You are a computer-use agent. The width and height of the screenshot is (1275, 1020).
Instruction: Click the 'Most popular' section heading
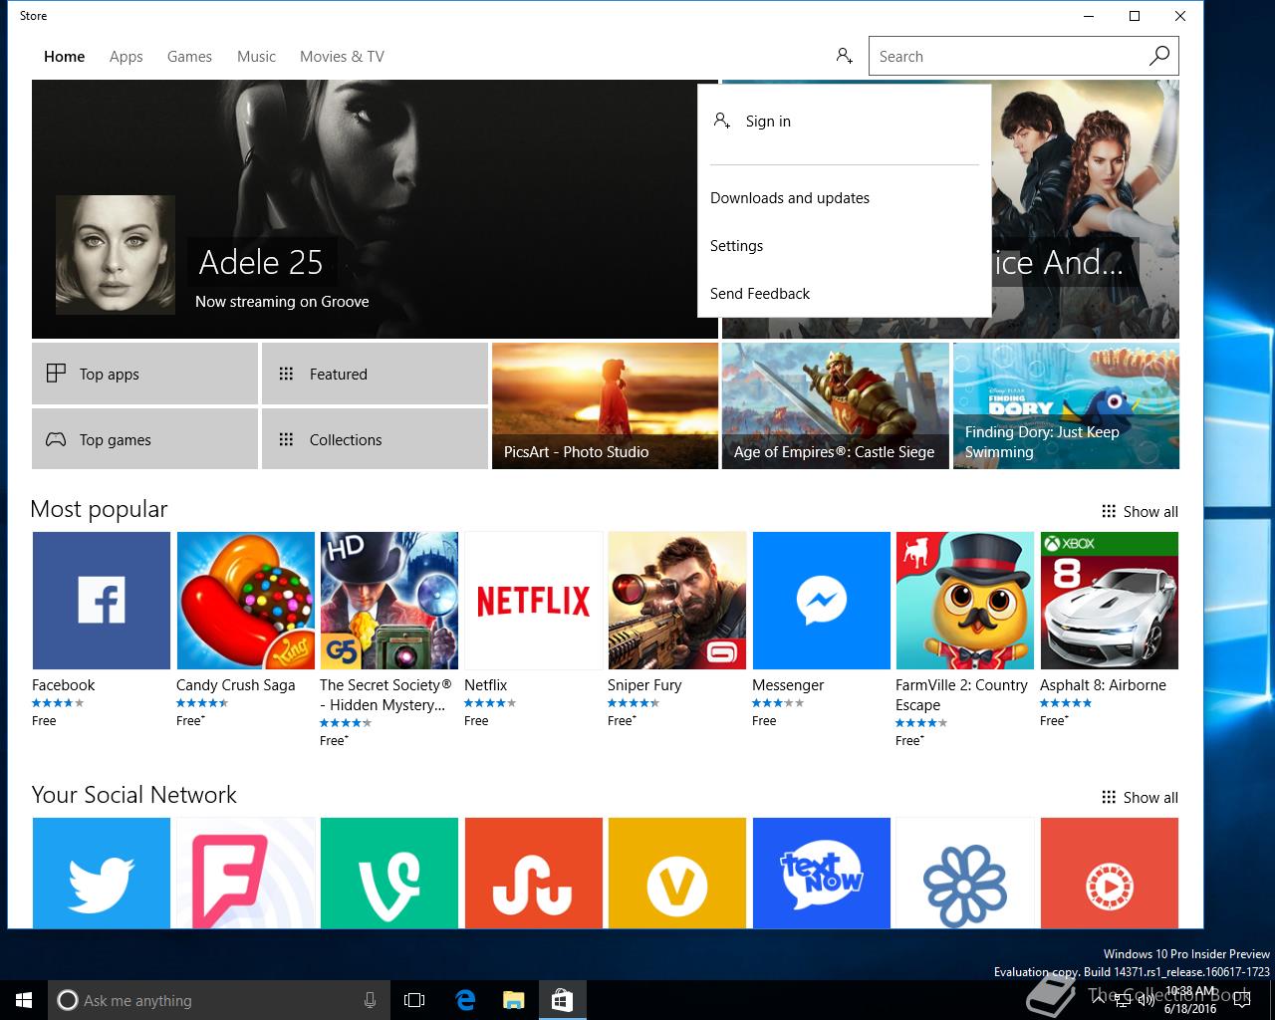(99, 509)
